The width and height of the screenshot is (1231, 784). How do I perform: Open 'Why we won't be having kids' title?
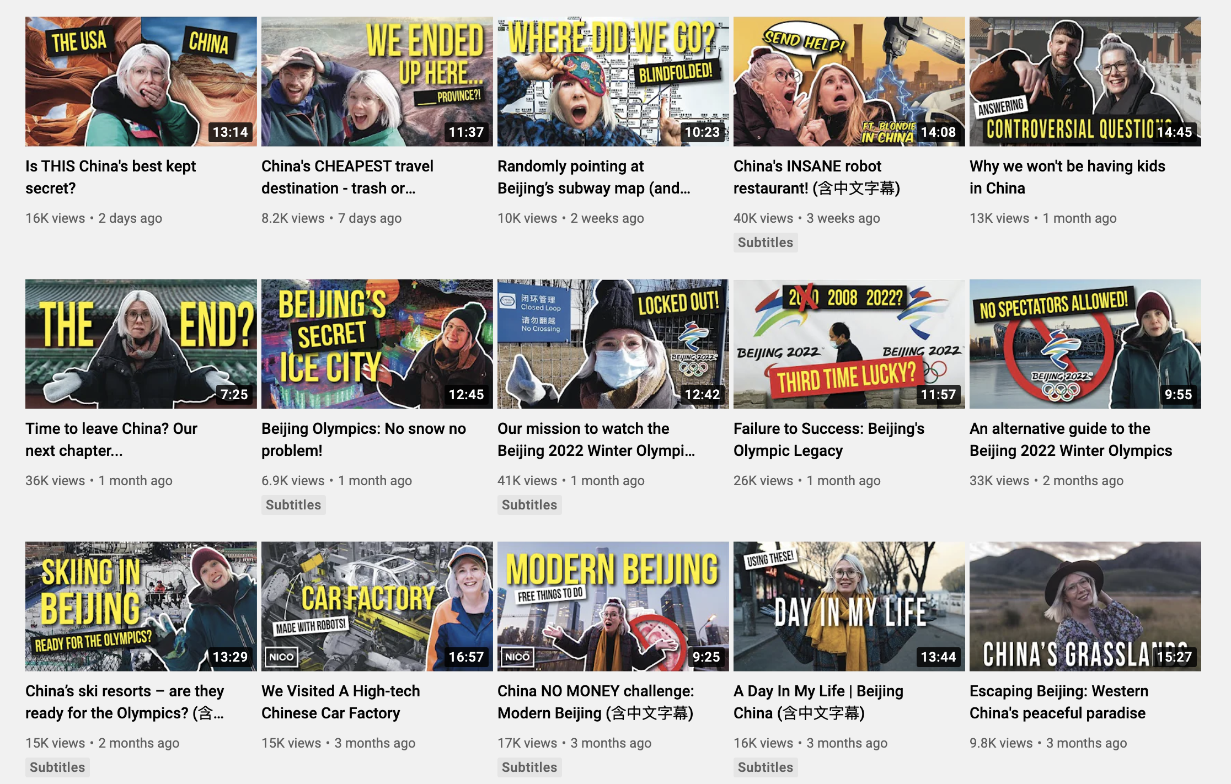click(x=1067, y=177)
